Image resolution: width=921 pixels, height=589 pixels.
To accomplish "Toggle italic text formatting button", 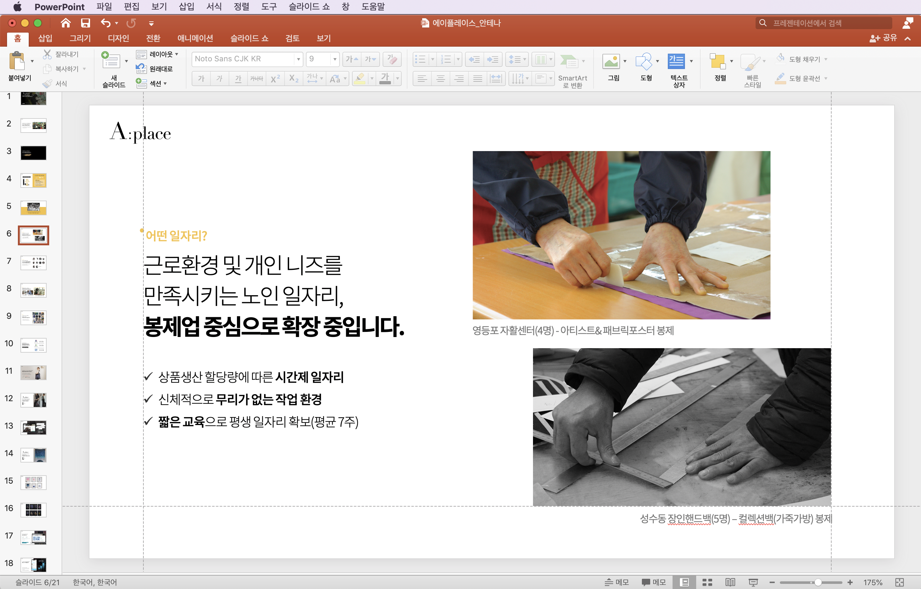I will point(219,78).
